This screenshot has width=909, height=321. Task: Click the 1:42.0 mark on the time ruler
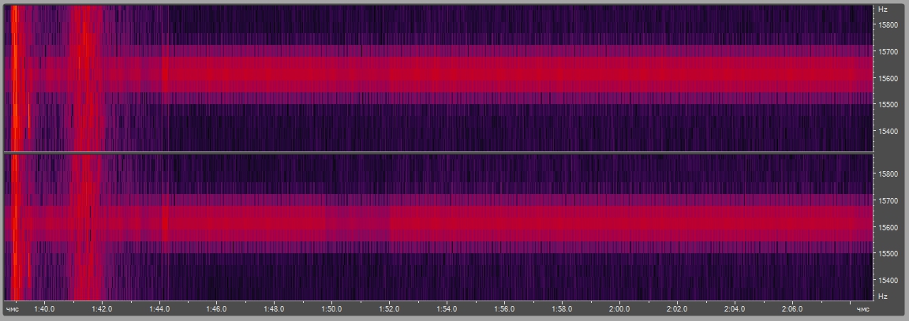click(102, 309)
